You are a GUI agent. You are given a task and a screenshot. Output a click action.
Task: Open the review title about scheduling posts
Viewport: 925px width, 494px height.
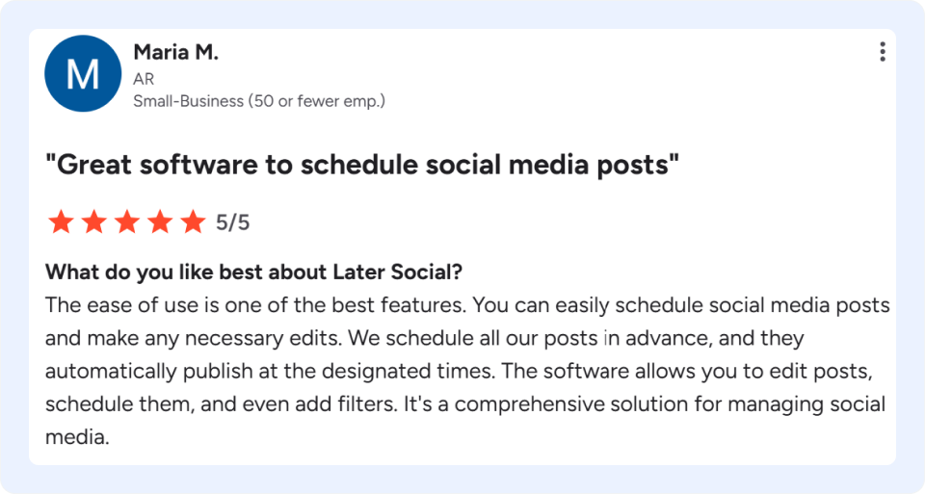click(x=362, y=165)
